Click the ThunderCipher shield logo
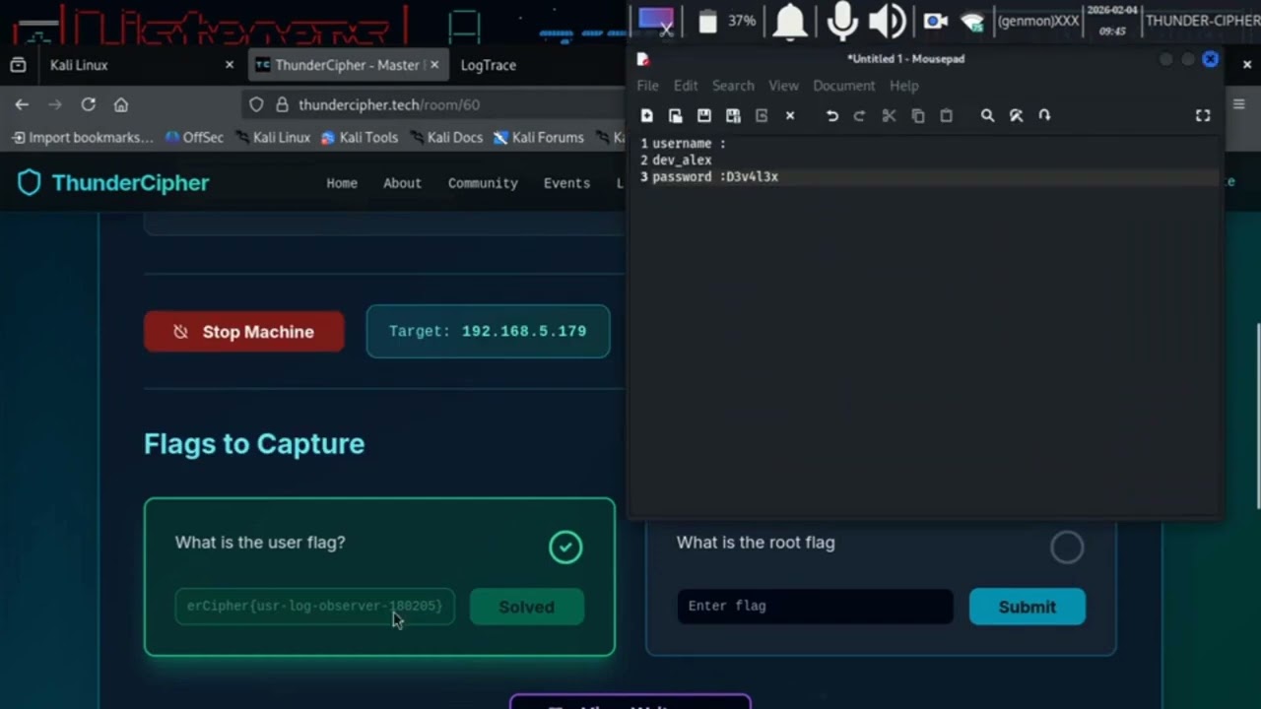This screenshot has width=1261, height=709. 30,182
